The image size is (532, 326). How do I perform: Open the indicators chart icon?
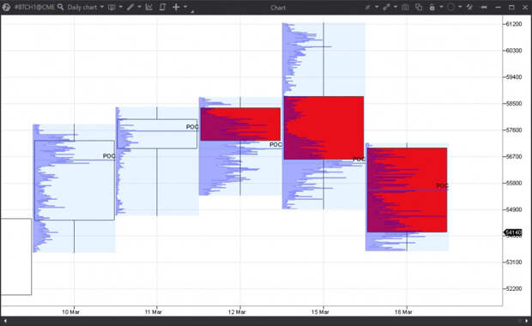click(x=149, y=7)
